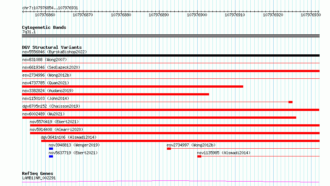The image size is (330, 186).
Task: Select the 7q31.1 band label
Action: tap(29, 32)
